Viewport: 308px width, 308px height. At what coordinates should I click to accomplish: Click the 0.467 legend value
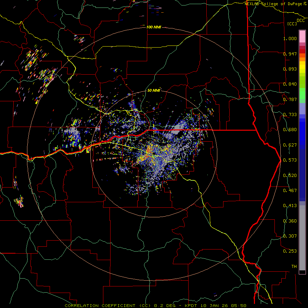(x=290, y=191)
